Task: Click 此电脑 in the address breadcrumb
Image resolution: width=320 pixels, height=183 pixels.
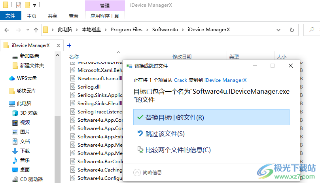Action: pyautogui.click(x=65, y=30)
